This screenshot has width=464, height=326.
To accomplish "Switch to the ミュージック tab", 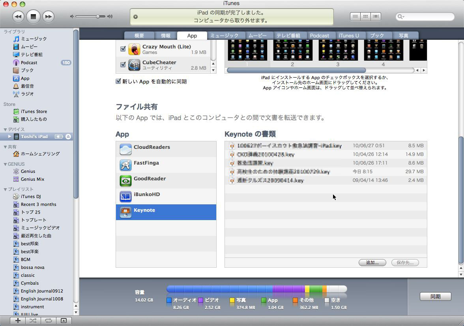I will point(224,35).
